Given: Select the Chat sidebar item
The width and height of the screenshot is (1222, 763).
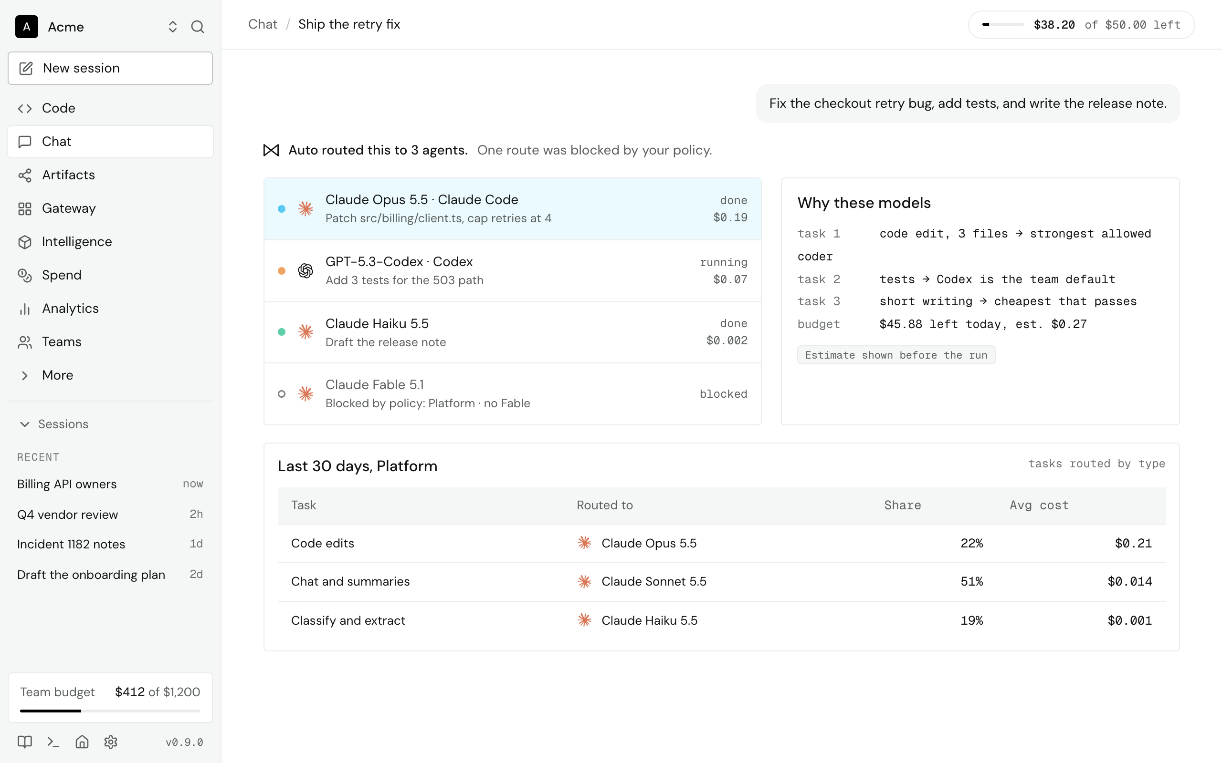Looking at the screenshot, I should (110, 141).
